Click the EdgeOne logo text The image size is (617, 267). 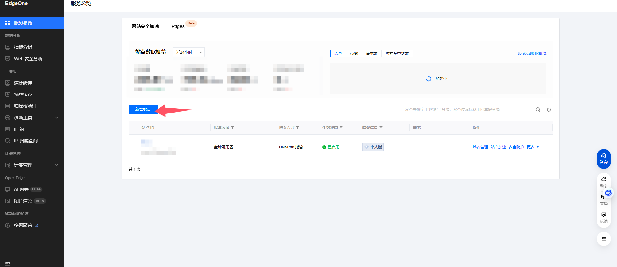point(16,4)
